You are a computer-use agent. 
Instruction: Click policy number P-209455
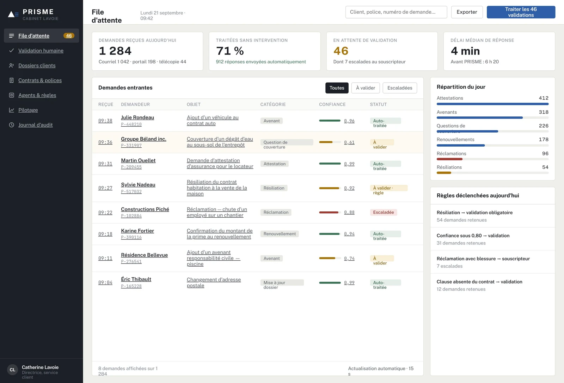131,167
